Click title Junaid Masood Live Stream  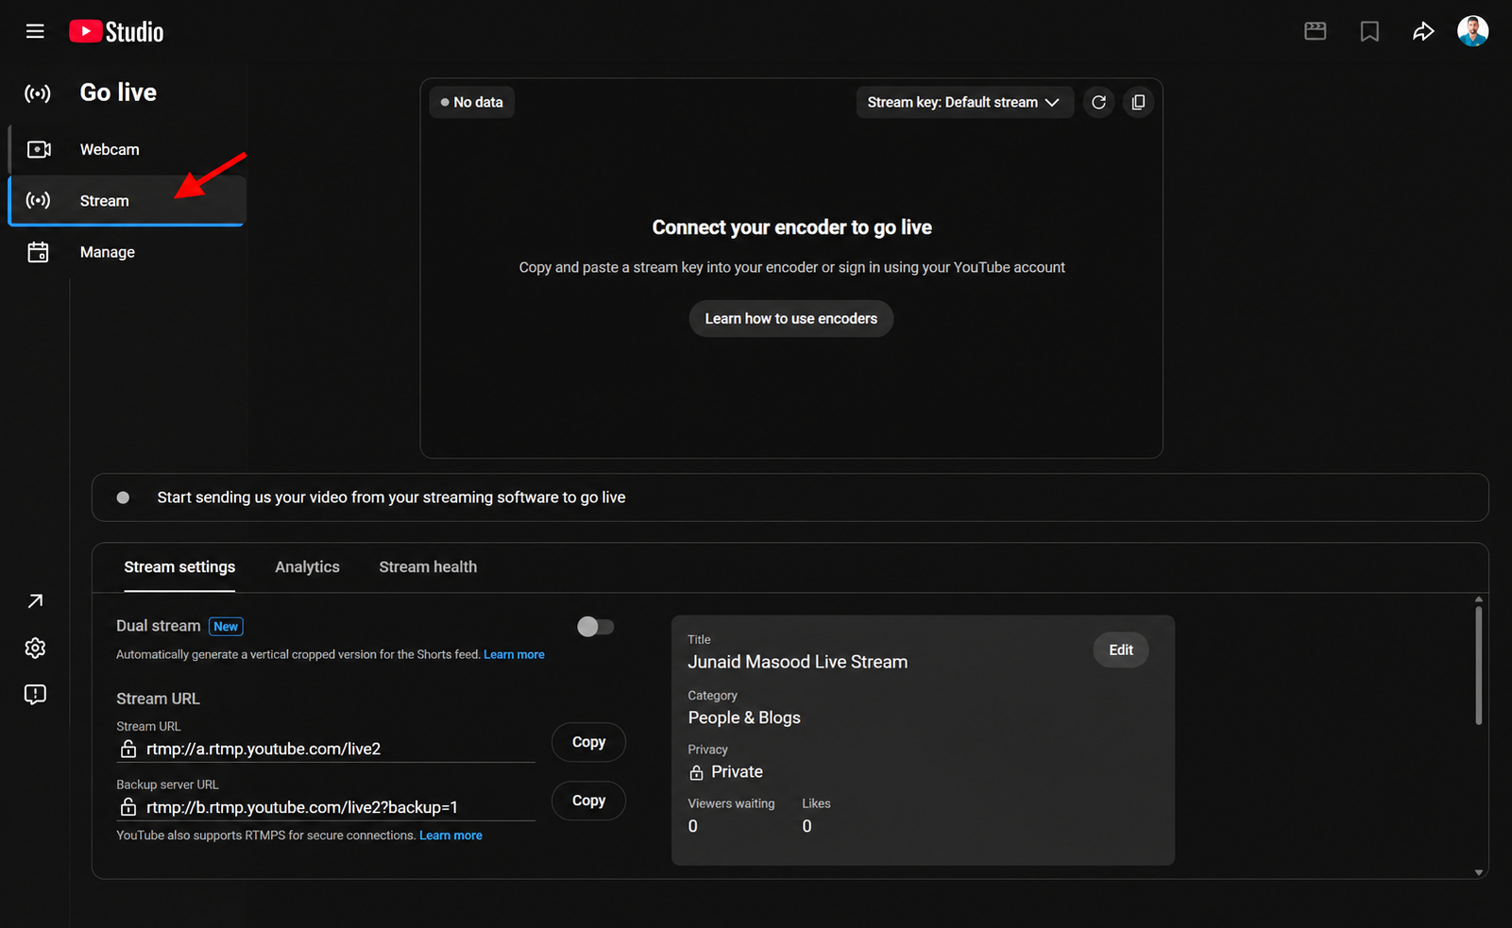coord(797,662)
